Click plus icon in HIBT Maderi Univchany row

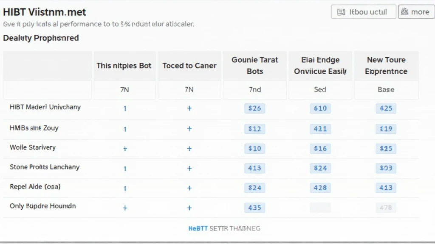(x=189, y=108)
